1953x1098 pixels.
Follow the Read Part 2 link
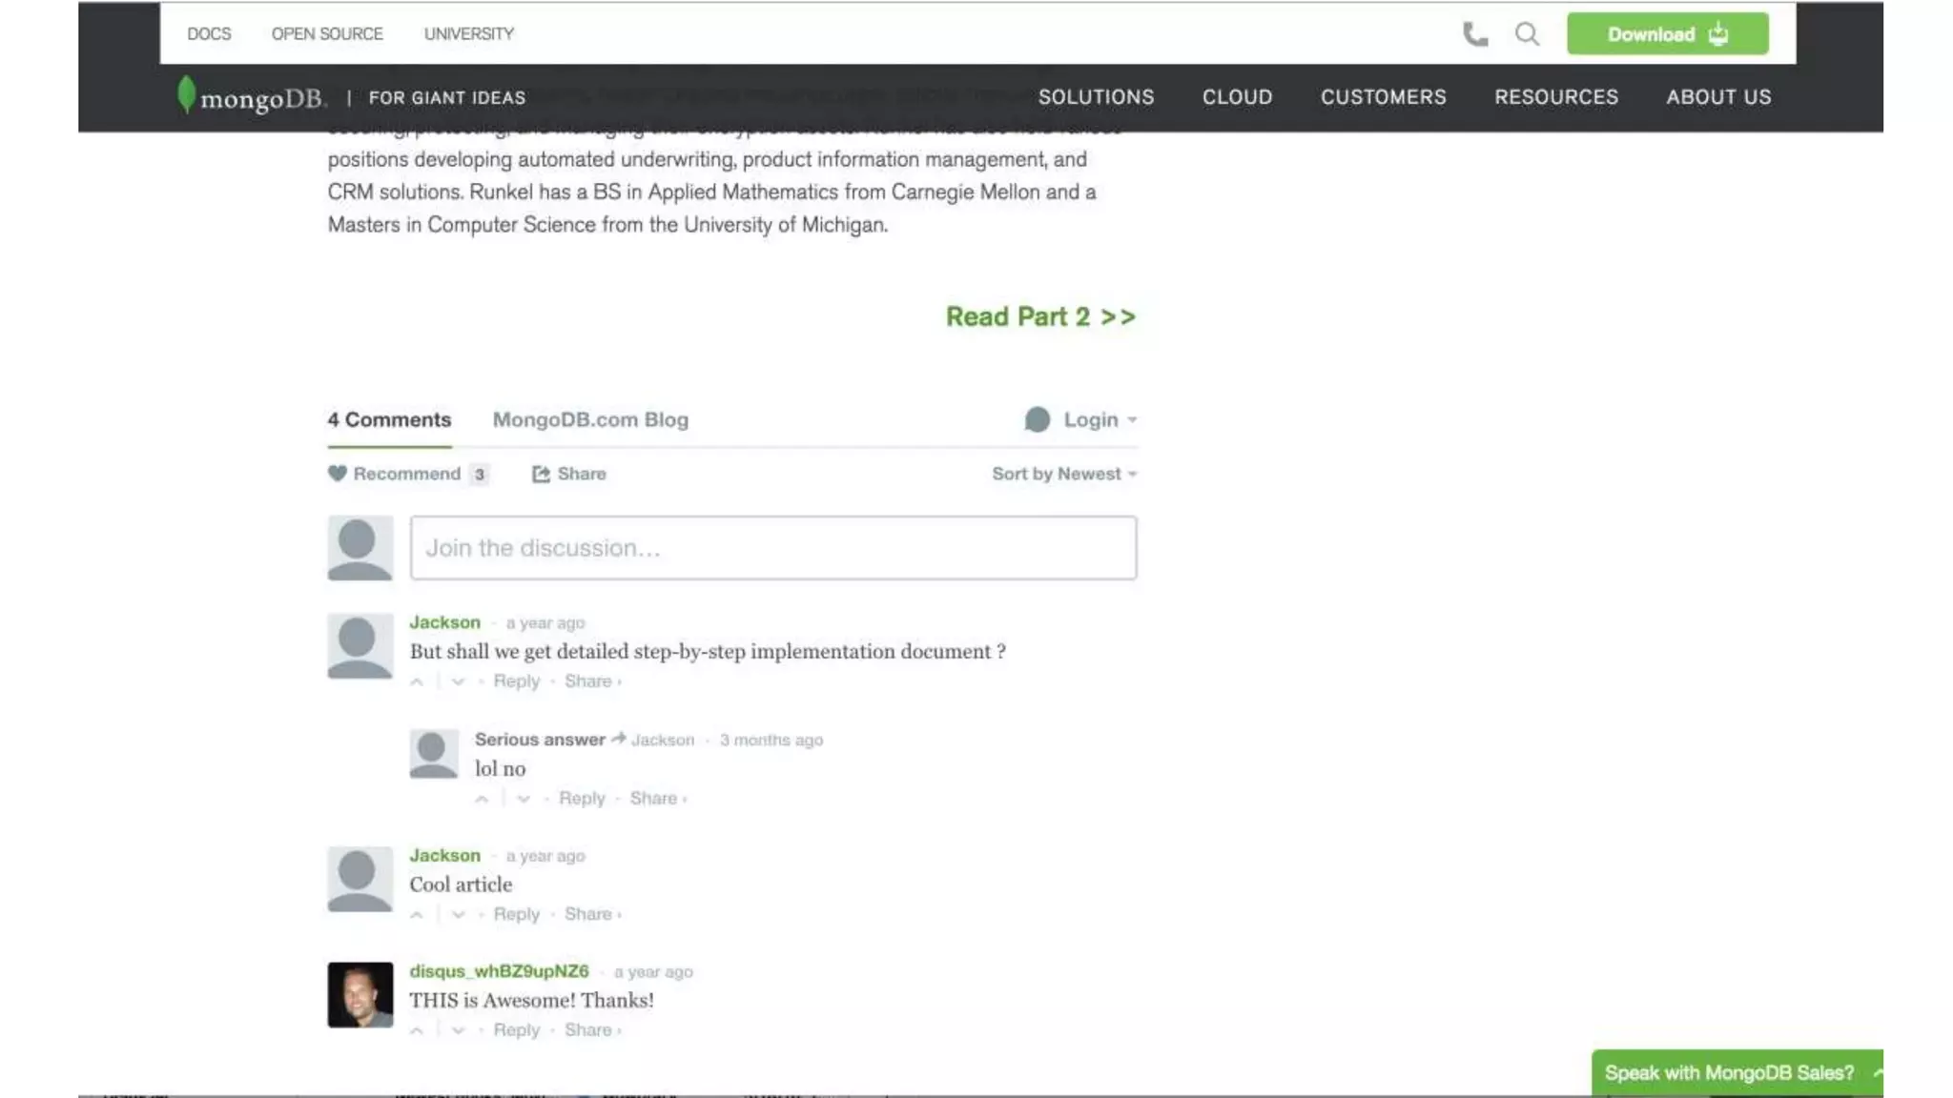tap(1040, 316)
